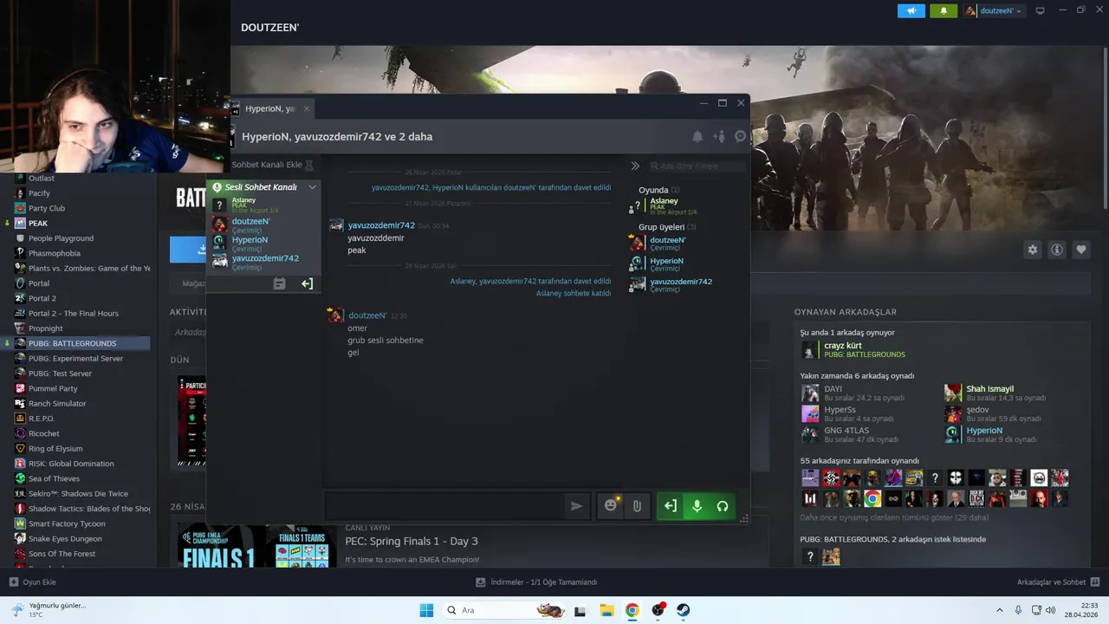Open doutzeeN' name in chat message
This screenshot has width=1109, height=624.
coord(367,315)
